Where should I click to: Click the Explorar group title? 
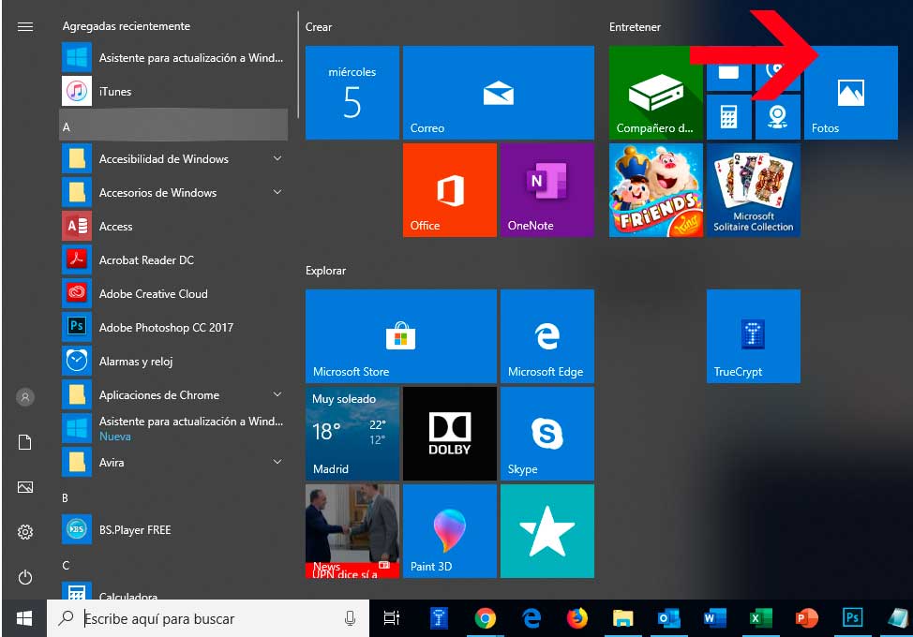(x=325, y=271)
